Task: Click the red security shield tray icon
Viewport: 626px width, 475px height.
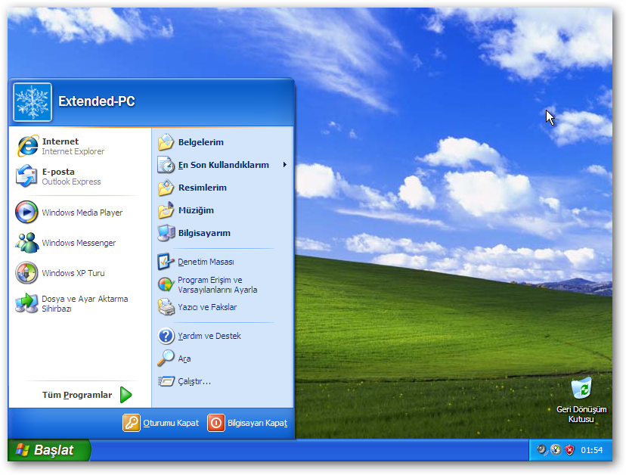Action: click(x=569, y=450)
